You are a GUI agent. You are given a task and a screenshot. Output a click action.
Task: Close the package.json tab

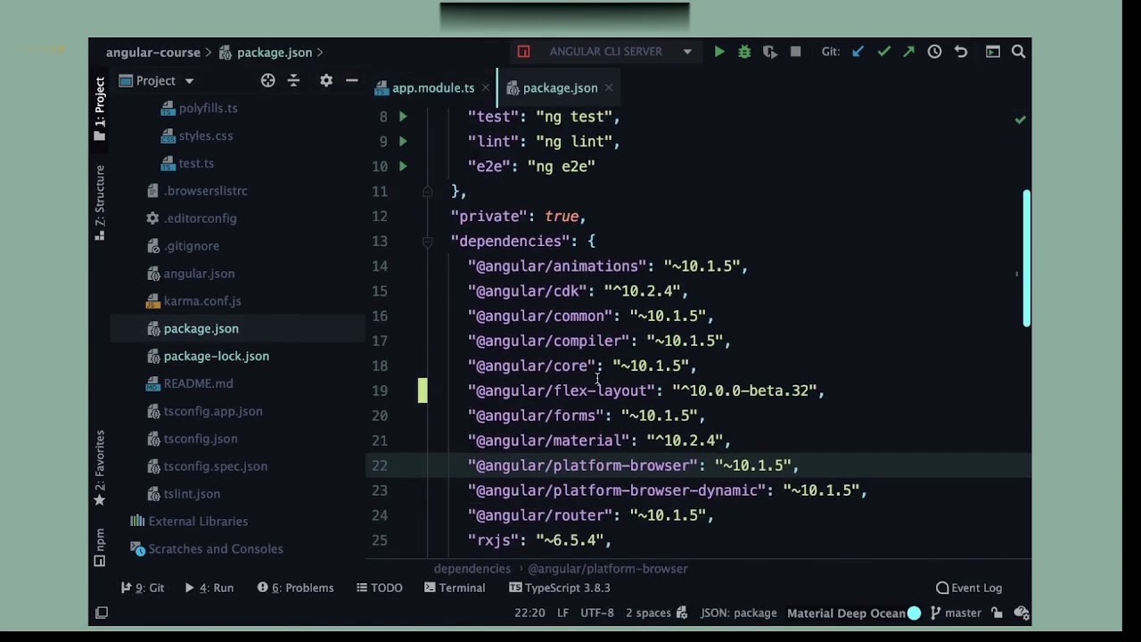click(608, 87)
